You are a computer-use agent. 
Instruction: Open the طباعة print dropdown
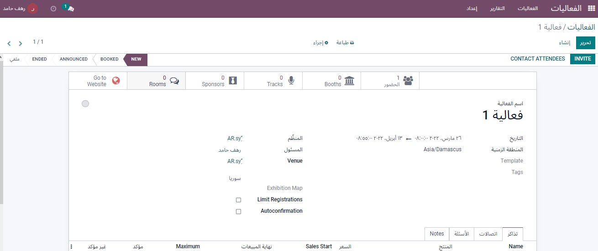pyautogui.click(x=345, y=43)
